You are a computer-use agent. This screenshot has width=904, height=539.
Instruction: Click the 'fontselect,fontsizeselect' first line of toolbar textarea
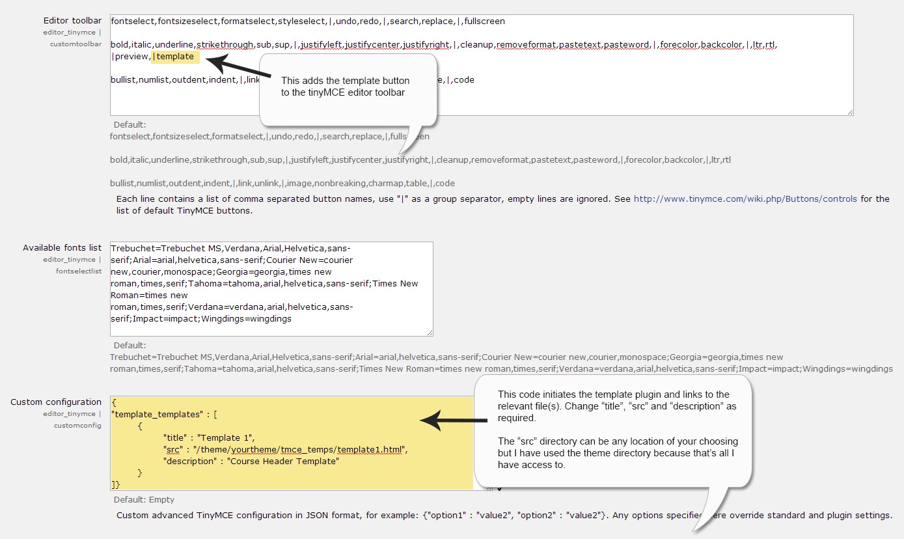coord(308,21)
